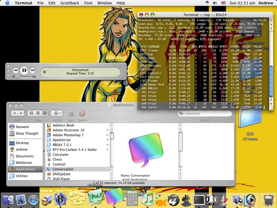Screen dimensions: 277x208
Task: Open Cocktail glass icon in the Dock
Action: [224, 200]
